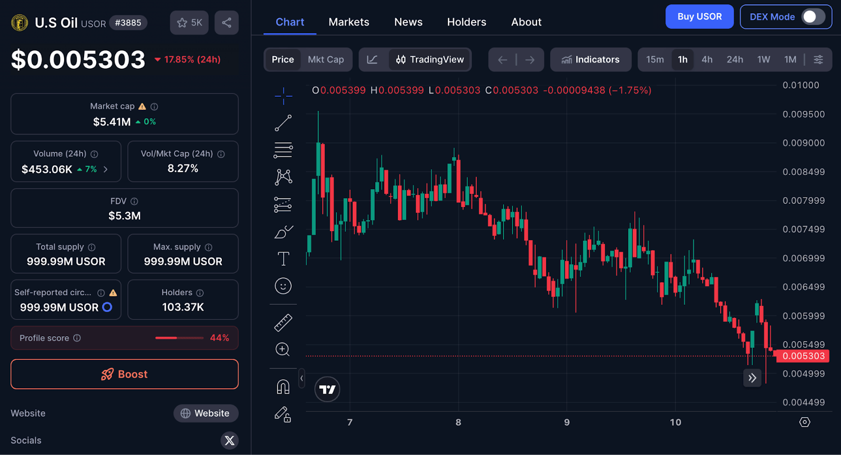The image size is (841, 455).
Task: Click the 0.005303 current price label on axis
Action: coord(804,356)
